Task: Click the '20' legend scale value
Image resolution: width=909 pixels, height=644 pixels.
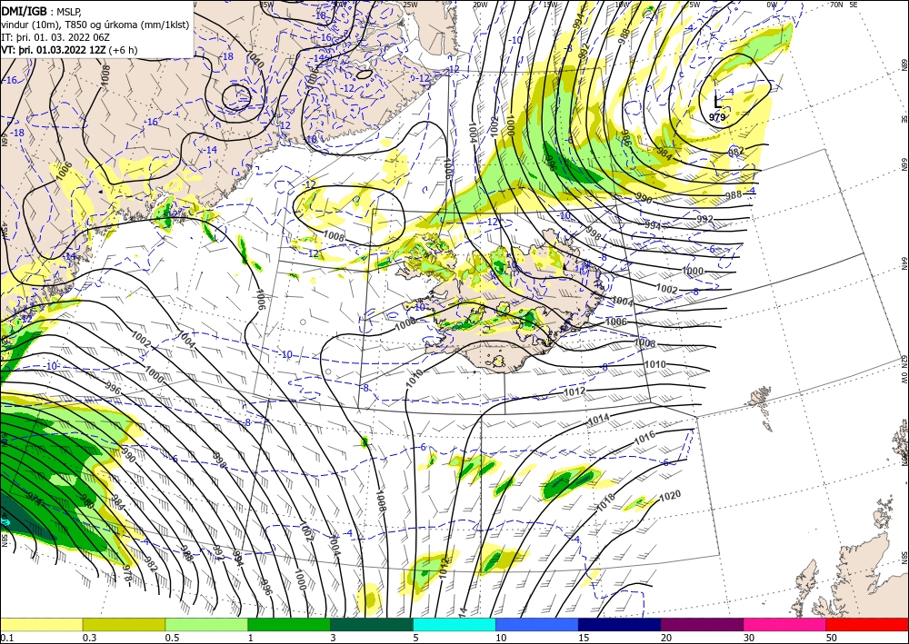Action: pos(666,638)
